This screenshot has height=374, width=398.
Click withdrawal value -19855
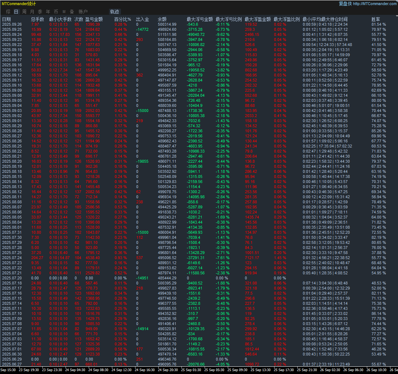(142, 161)
